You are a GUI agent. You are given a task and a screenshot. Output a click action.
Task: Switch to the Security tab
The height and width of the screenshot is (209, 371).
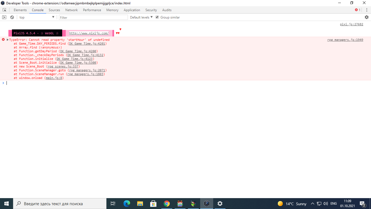151,10
